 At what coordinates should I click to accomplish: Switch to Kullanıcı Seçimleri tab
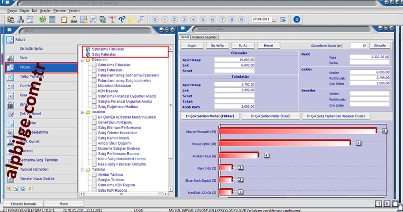pos(205,37)
